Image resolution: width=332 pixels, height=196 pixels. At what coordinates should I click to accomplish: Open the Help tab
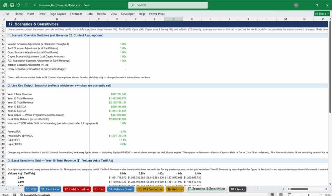[142, 14]
